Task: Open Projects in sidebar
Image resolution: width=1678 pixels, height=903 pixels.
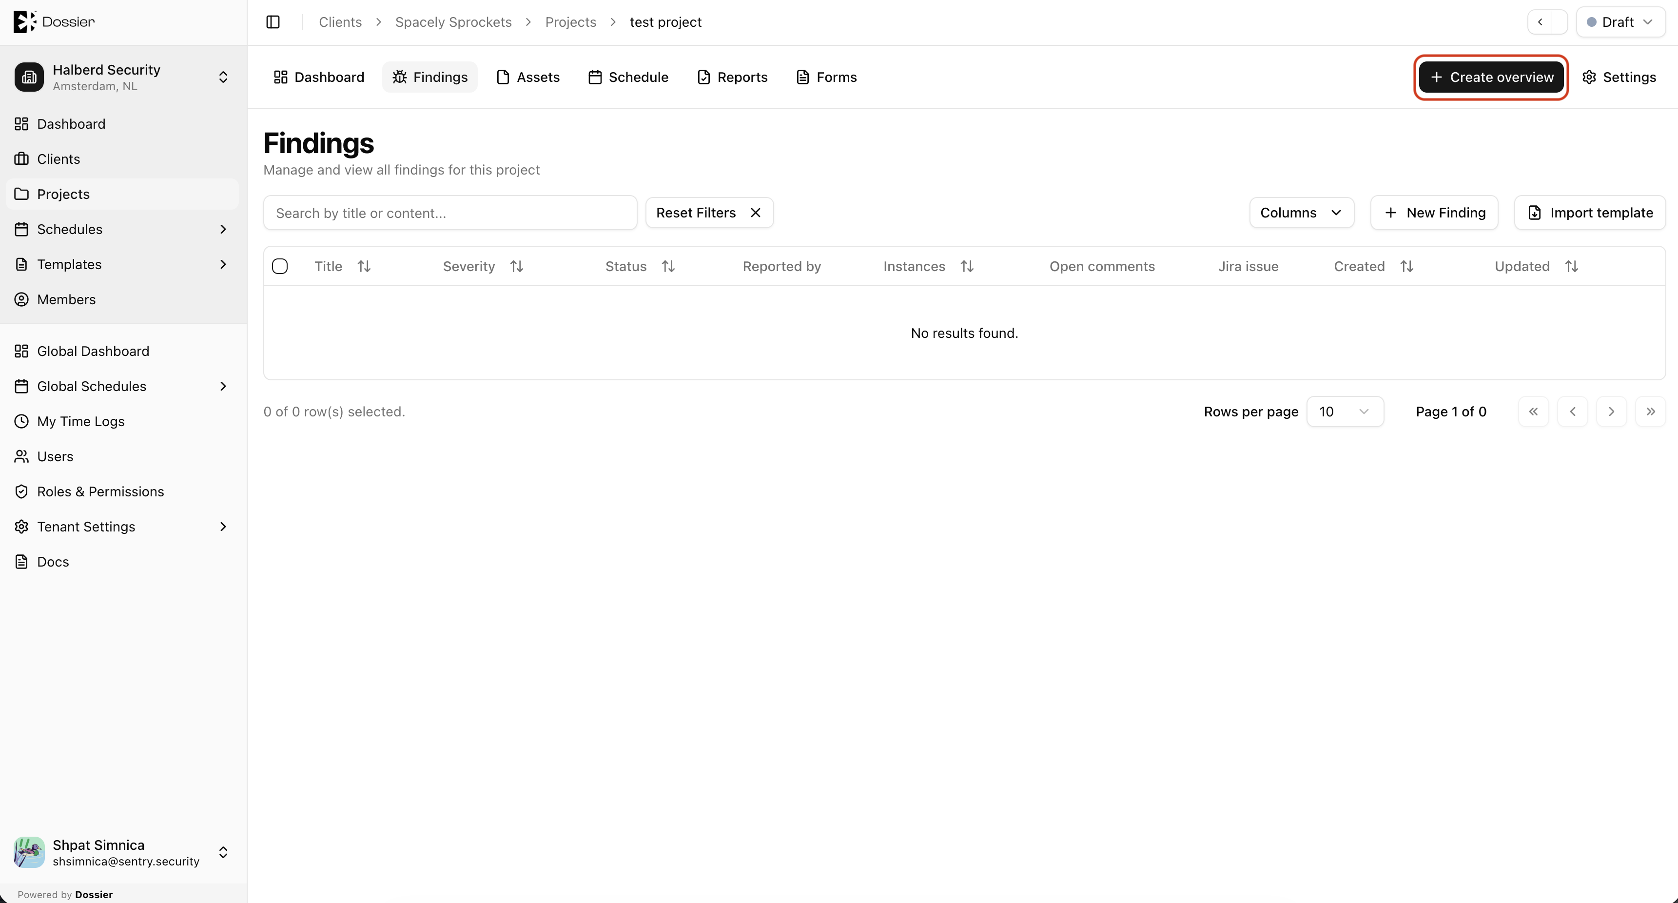Action: pyautogui.click(x=122, y=194)
